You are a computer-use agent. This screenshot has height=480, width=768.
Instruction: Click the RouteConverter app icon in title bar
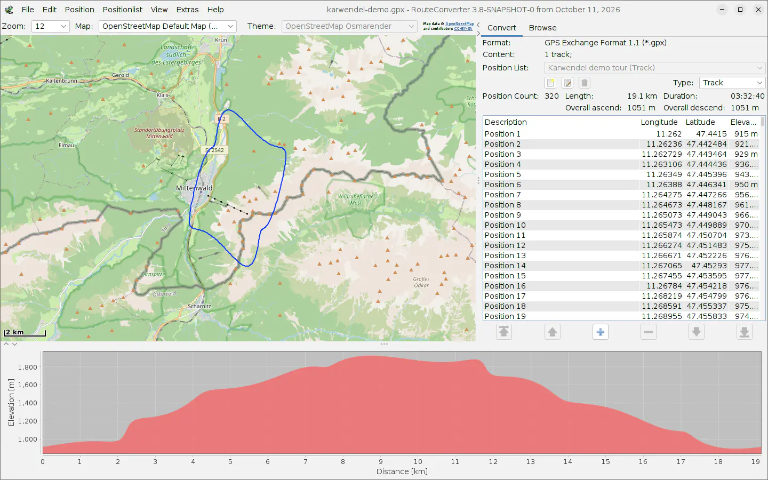tap(9, 10)
